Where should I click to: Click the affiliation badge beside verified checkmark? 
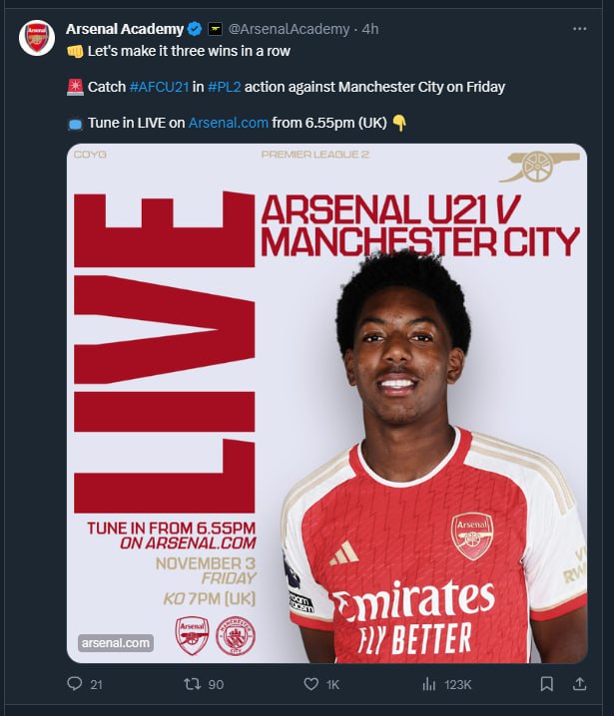click(x=214, y=29)
